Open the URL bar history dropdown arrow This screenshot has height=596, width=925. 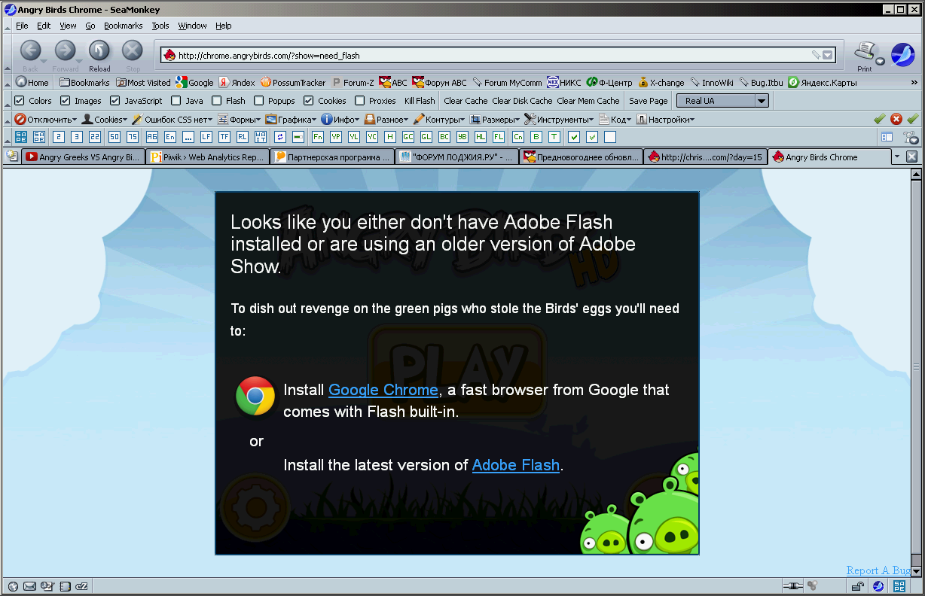[828, 55]
